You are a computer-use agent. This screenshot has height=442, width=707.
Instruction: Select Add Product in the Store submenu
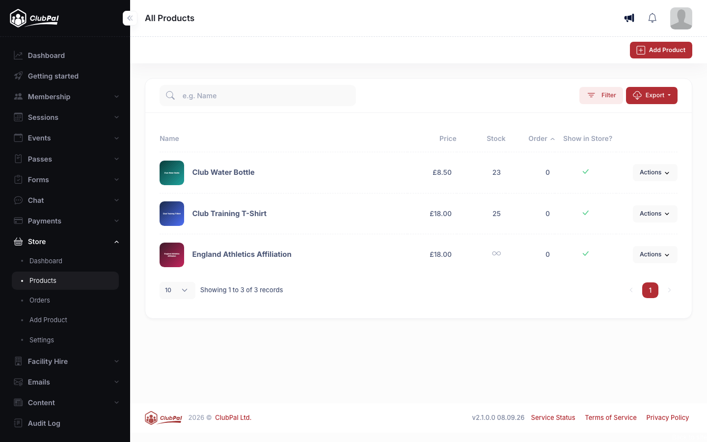65,320
